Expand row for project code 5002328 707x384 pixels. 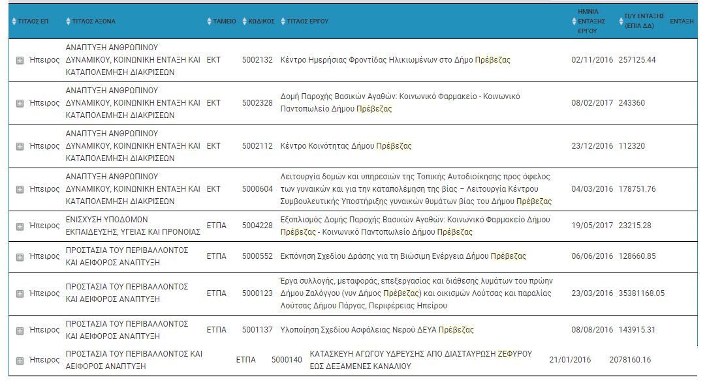[20, 104]
